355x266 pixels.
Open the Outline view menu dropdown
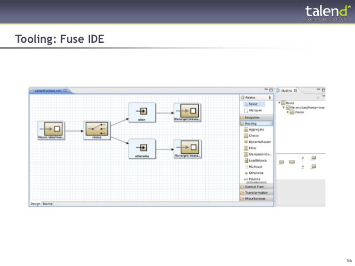click(324, 97)
